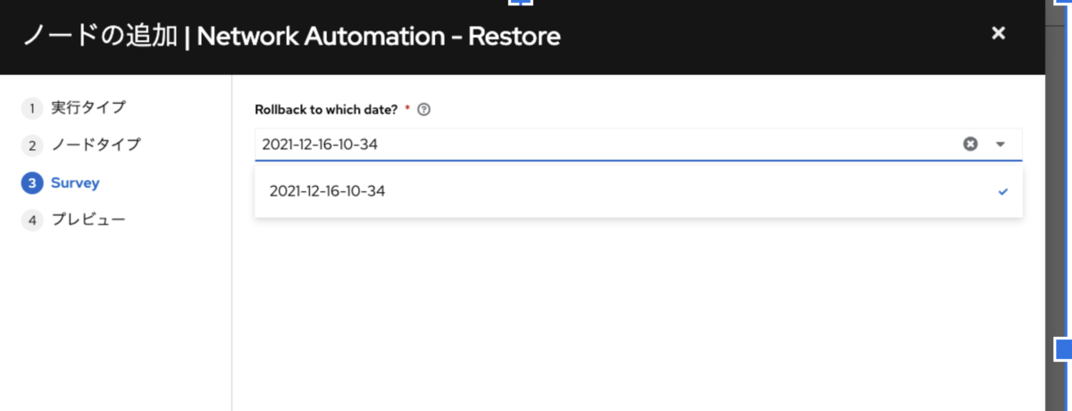
Task: Click the number 2 step badge
Action: tap(31, 146)
